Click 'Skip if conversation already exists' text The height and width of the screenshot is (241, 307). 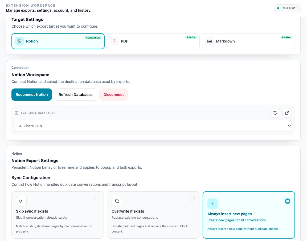pyautogui.click(x=42, y=218)
